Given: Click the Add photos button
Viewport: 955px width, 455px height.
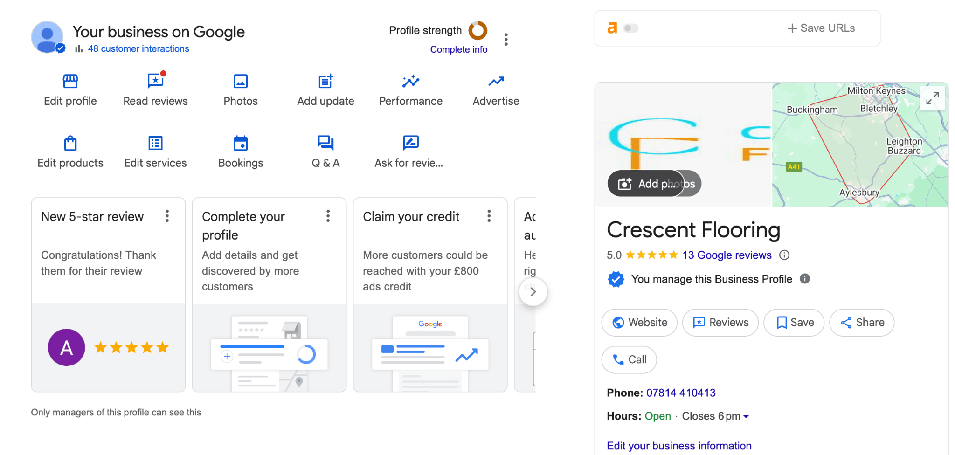Looking at the screenshot, I should (x=654, y=184).
